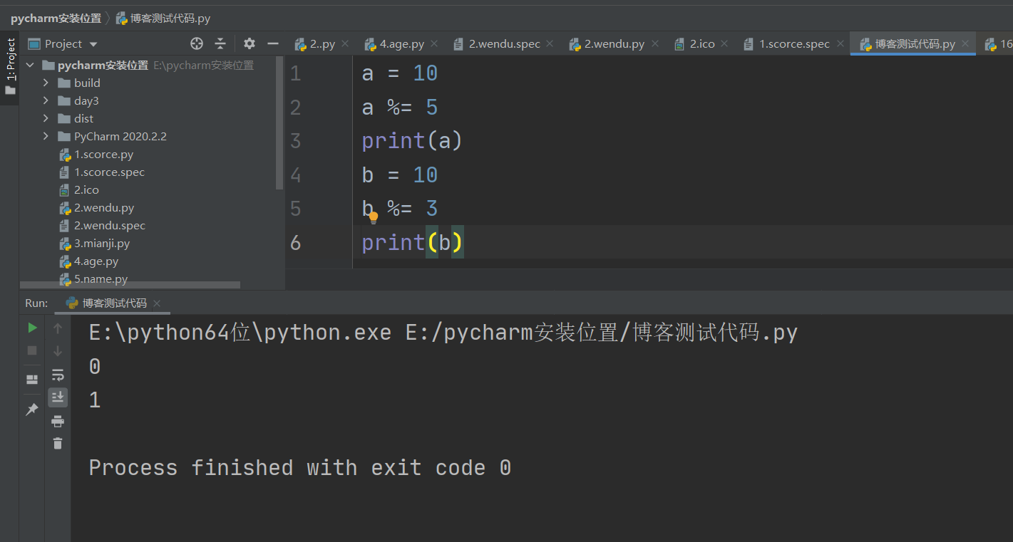Screen dimensions: 1013x542
Task: Select 1.scorce.spec in the project tree
Action: (109, 172)
